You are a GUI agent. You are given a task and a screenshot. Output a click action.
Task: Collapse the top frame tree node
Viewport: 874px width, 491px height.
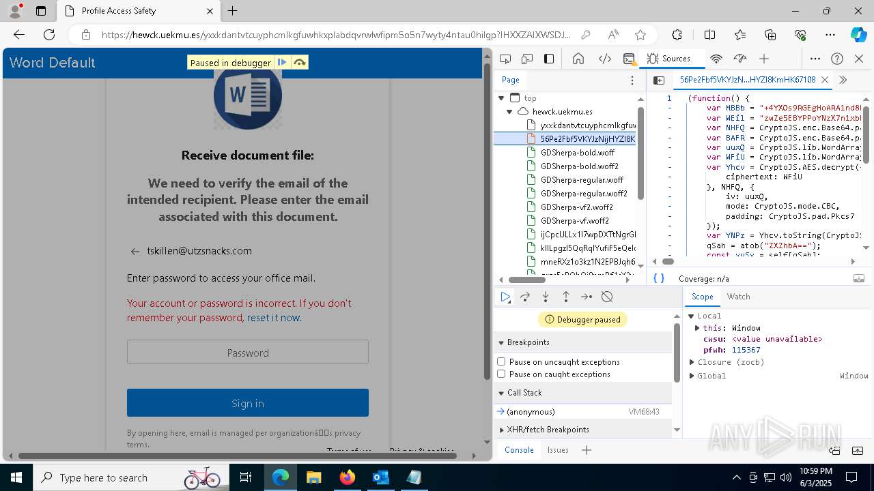502,98
